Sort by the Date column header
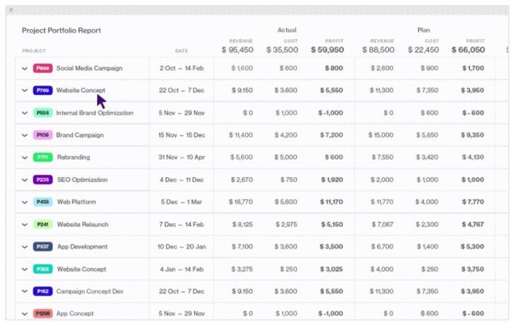 [x=181, y=51]
